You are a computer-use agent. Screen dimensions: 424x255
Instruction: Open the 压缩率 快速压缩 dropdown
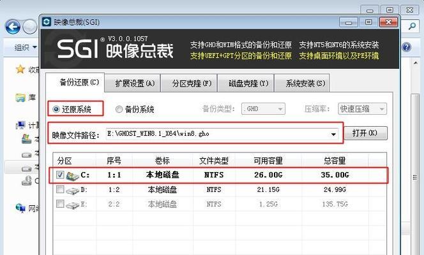[x=362, y=109]
